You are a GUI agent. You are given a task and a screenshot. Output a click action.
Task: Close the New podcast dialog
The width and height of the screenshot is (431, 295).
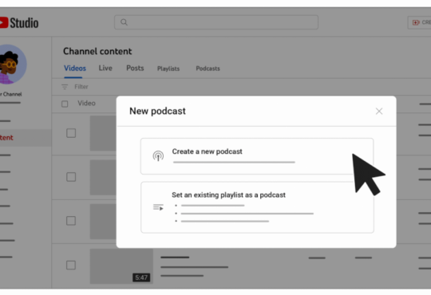pyautogui.click(x=379, y=112)
